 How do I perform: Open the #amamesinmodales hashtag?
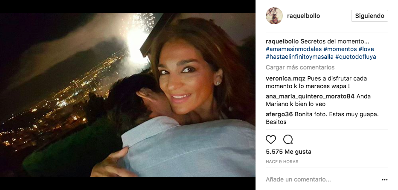tap(293, 49)
